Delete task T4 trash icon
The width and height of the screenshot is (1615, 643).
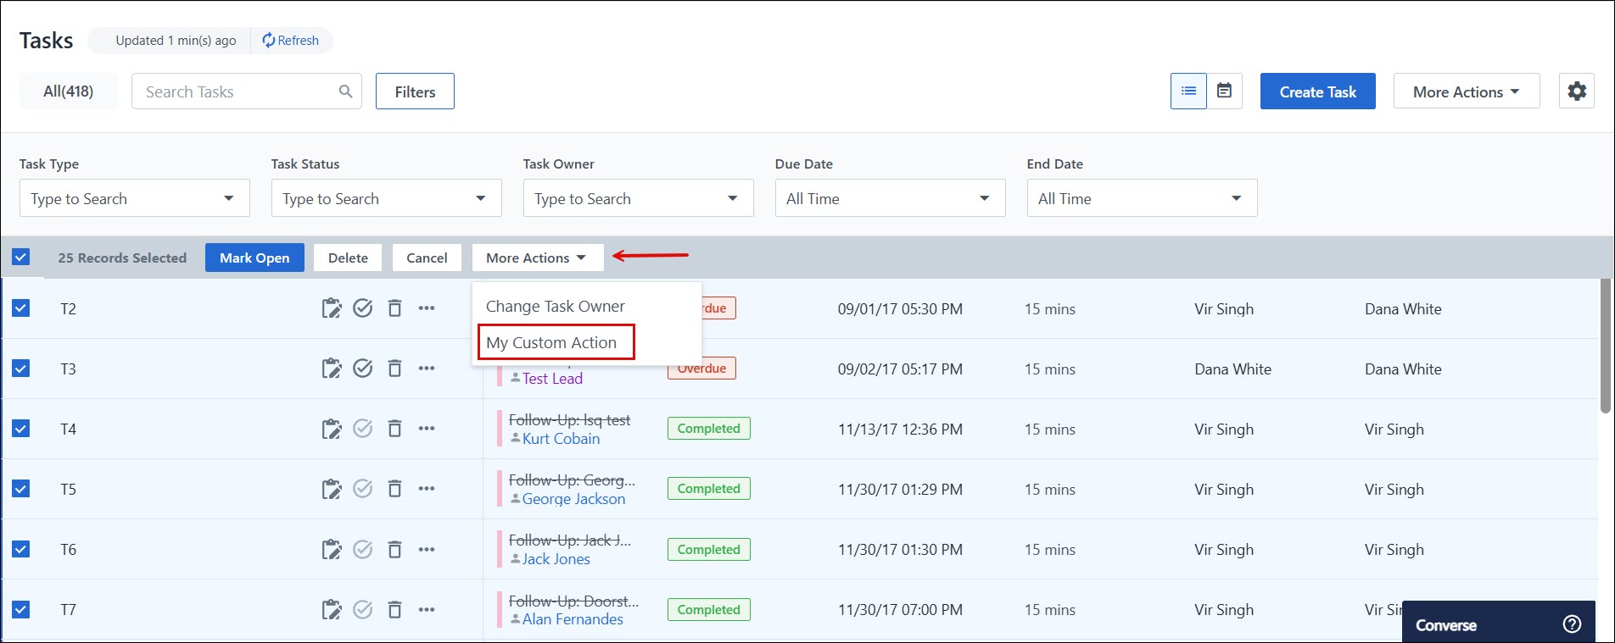(394, 429)
